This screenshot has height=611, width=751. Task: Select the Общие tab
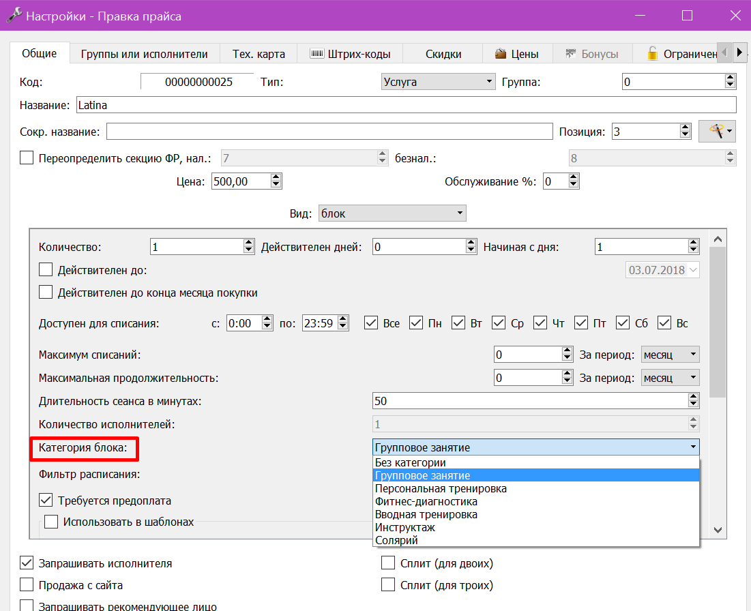point(40,53)
